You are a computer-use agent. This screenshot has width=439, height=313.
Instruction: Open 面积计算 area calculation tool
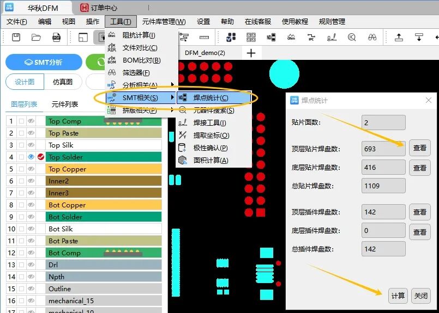coord(211,161)
